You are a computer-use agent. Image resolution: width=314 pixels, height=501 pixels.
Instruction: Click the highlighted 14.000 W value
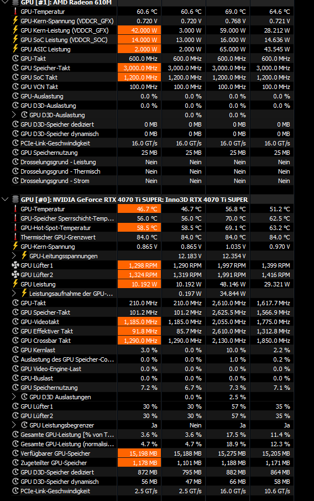click(x=139, y=40)
